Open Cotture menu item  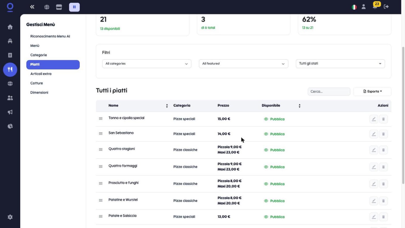coord(36,83)
